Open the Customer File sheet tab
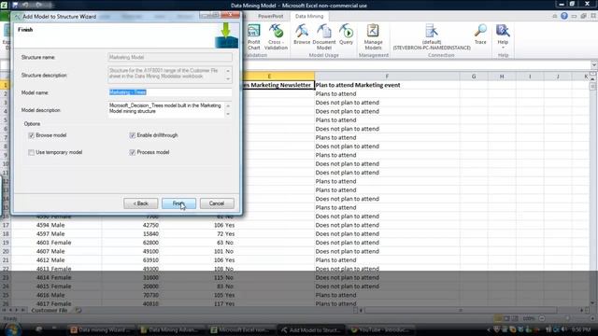This screenshot has height=336, width=598. pos(50,311)
